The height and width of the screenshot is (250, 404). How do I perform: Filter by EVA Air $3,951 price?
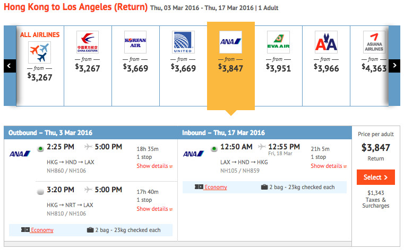coord(279,68)
